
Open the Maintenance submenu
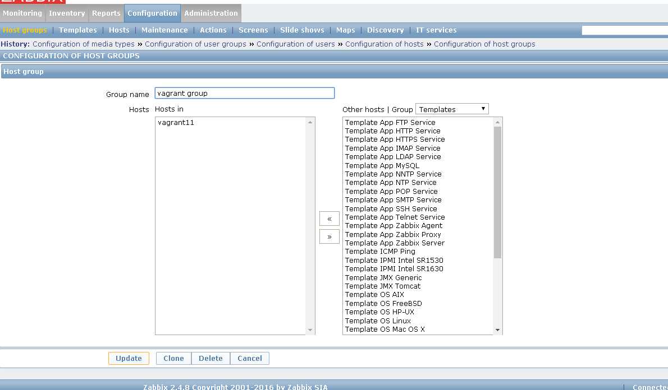pyautogui.click(x=164, y=30)
